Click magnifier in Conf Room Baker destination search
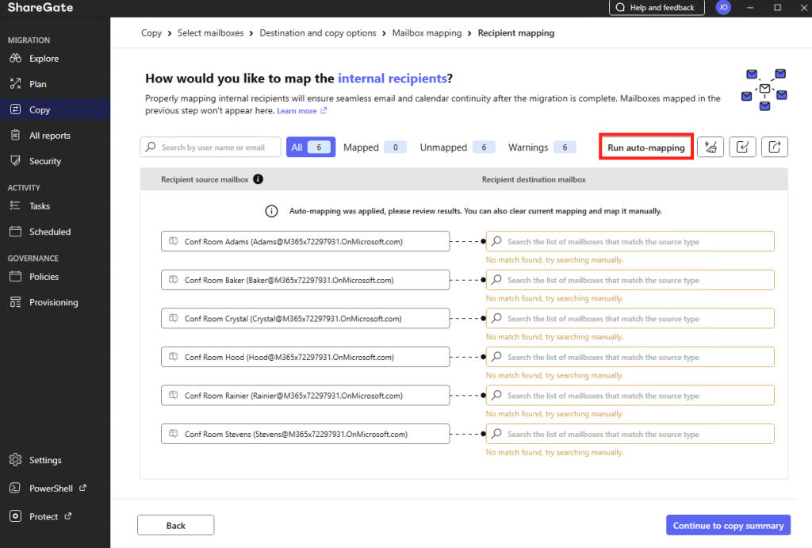Screen dimensions: 812x548 pyautogui.click(x=496, y=280)
